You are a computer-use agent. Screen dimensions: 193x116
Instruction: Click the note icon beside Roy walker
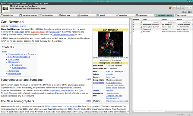tap(141, 31)
